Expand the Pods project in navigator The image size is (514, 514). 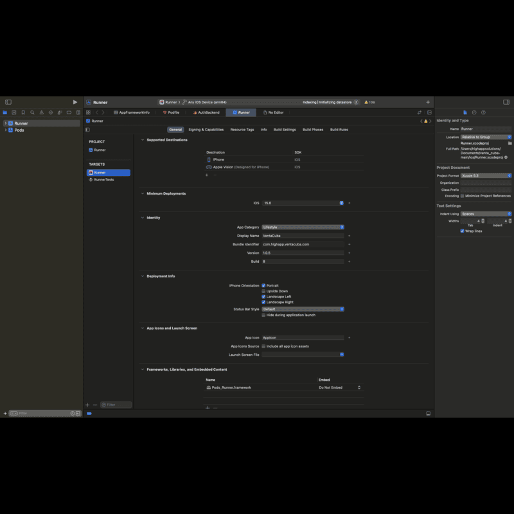6,130
